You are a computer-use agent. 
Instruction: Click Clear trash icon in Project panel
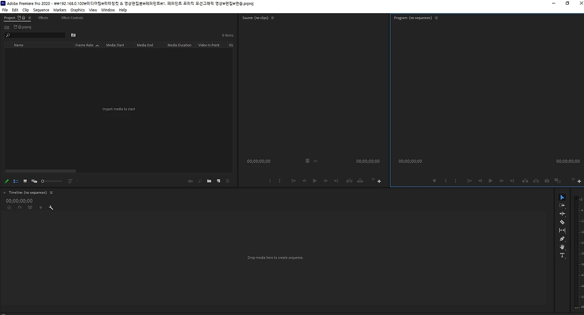pos(228,181)
